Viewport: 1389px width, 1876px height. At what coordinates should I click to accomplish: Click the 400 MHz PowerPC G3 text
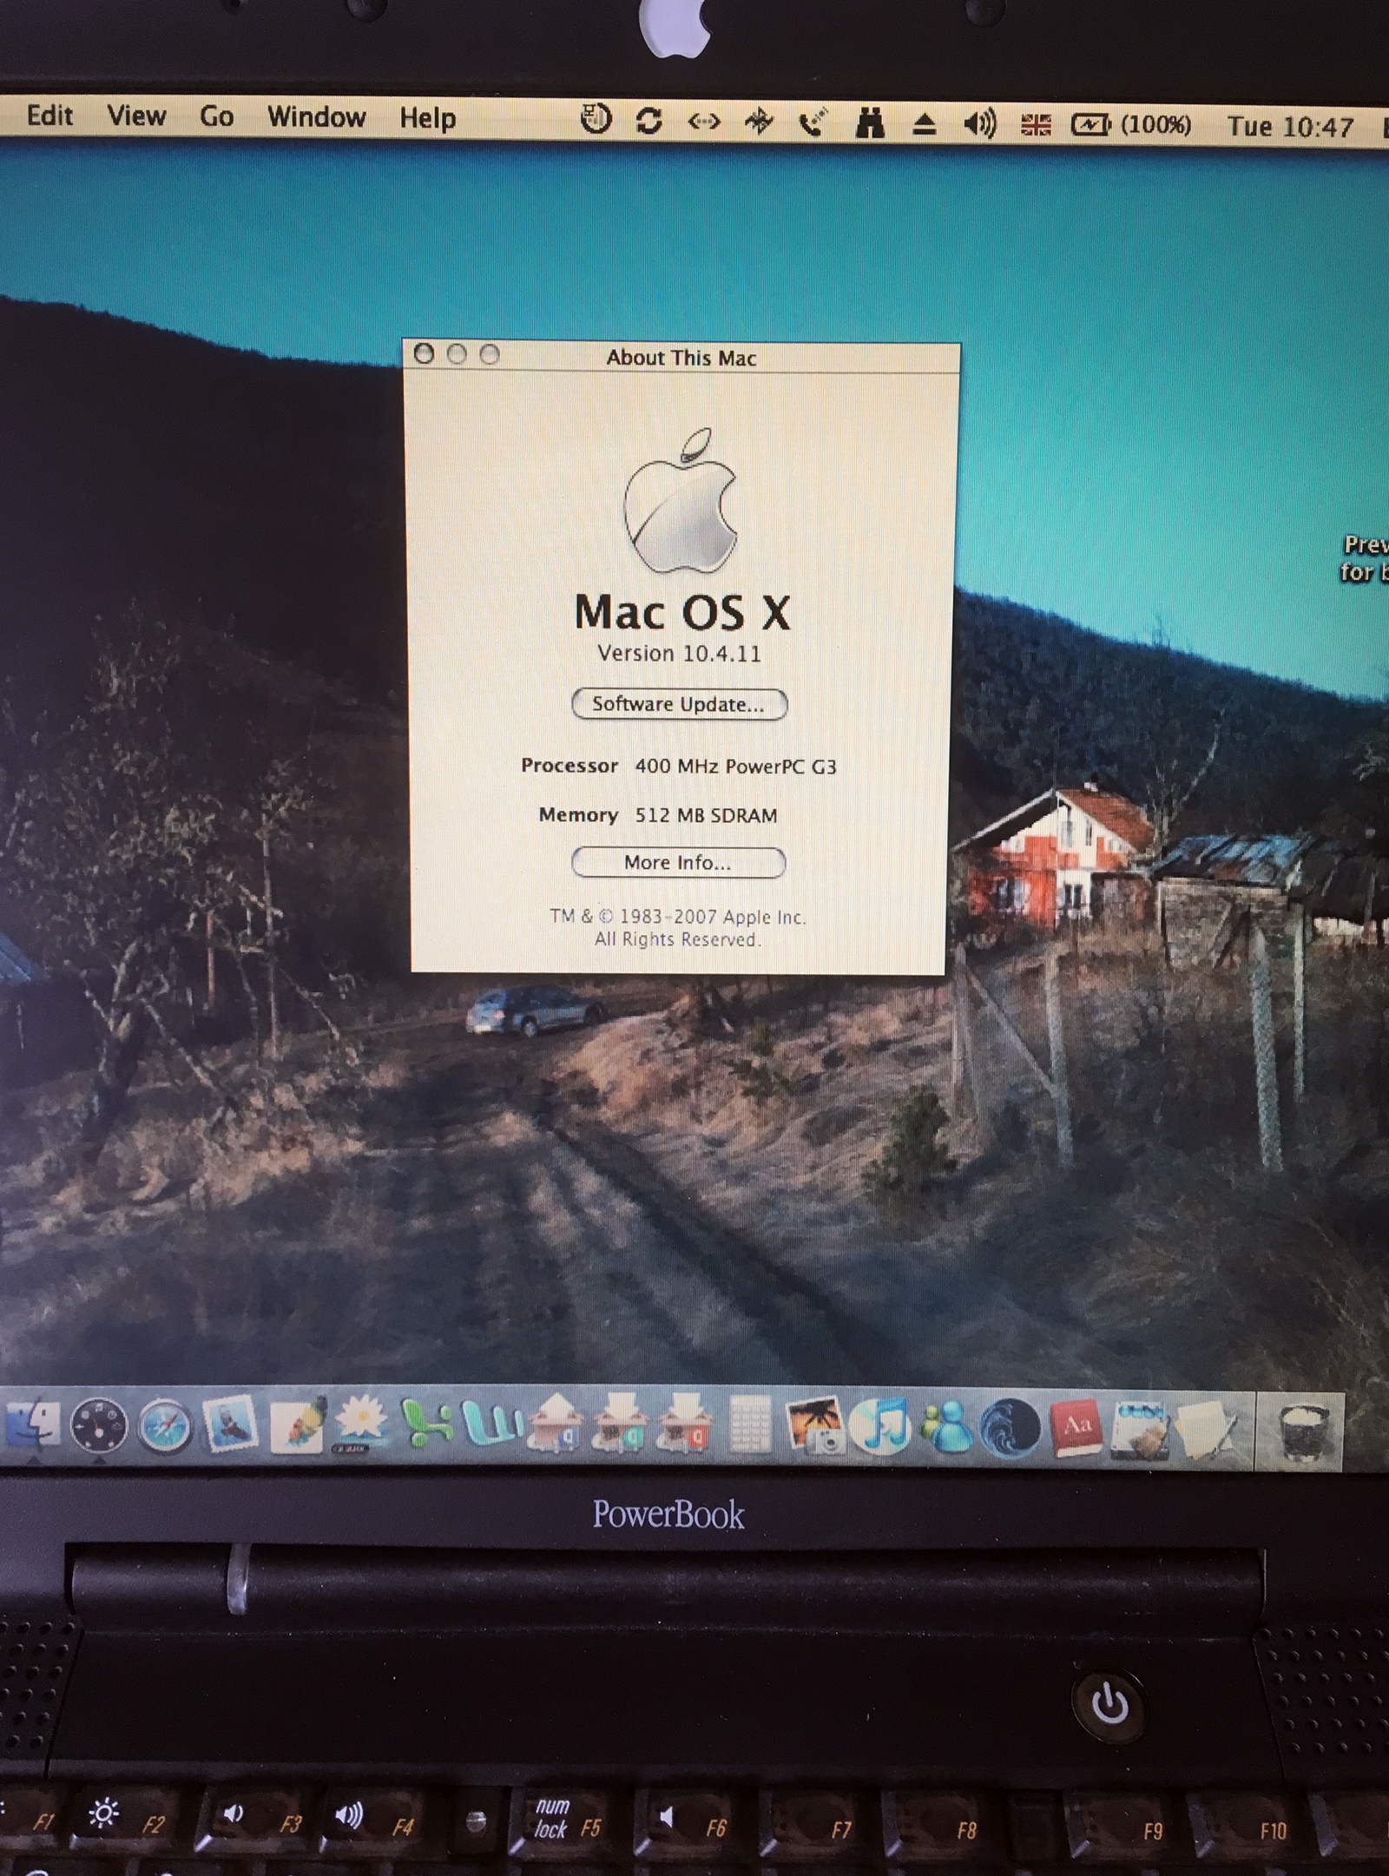[x=735, y=767]
